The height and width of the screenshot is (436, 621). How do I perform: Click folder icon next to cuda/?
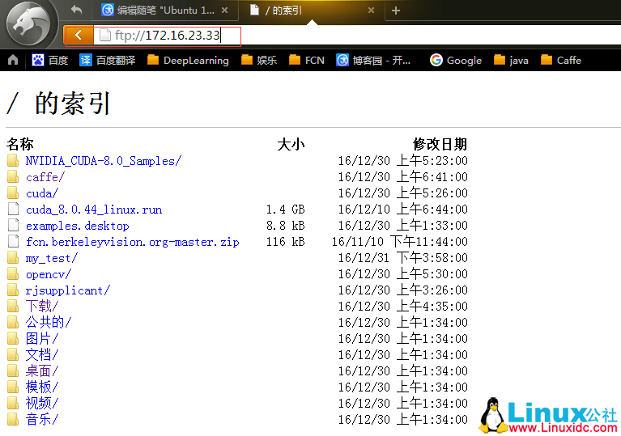pos(13,193)
